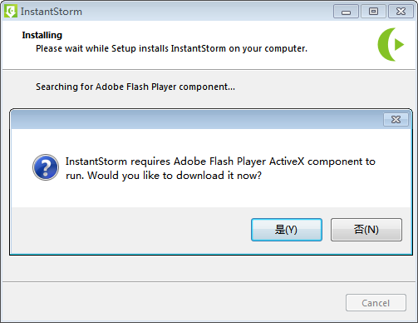The width and height of the screenshot is (418, 323).
Task: Click the bold Installing heading
Action: 42,35
